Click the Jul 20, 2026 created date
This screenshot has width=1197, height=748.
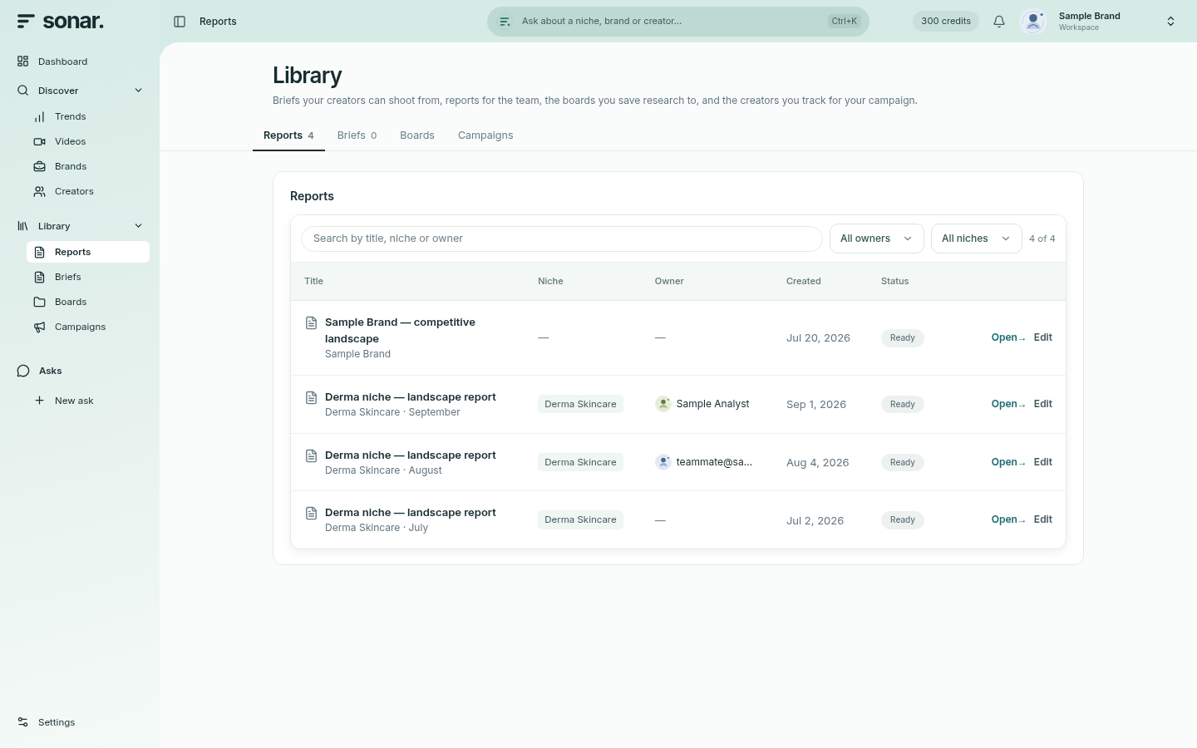pyautogui.click(x=818, y=338)
